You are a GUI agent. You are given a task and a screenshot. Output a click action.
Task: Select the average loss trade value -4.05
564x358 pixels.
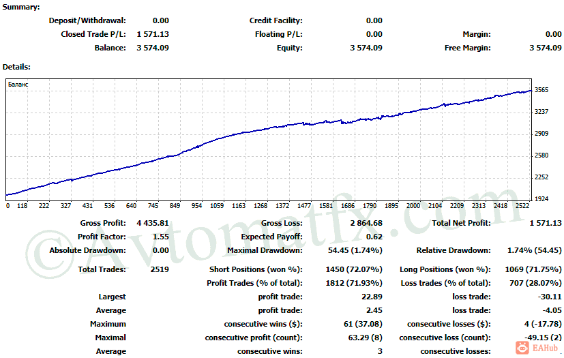click(552, 310)
